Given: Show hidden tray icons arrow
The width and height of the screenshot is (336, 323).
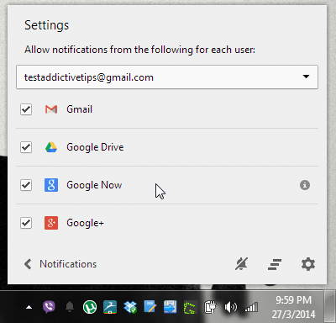Looking at the screenshot, I should [x=29, y=308].
